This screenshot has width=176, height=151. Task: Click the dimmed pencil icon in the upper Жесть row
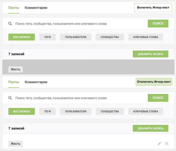[x=159, y=69]
